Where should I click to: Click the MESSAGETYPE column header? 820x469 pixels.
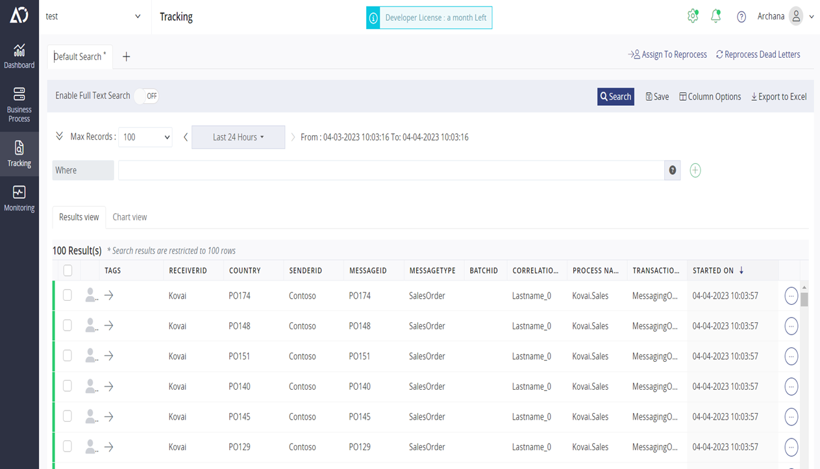tap(432, 270)
